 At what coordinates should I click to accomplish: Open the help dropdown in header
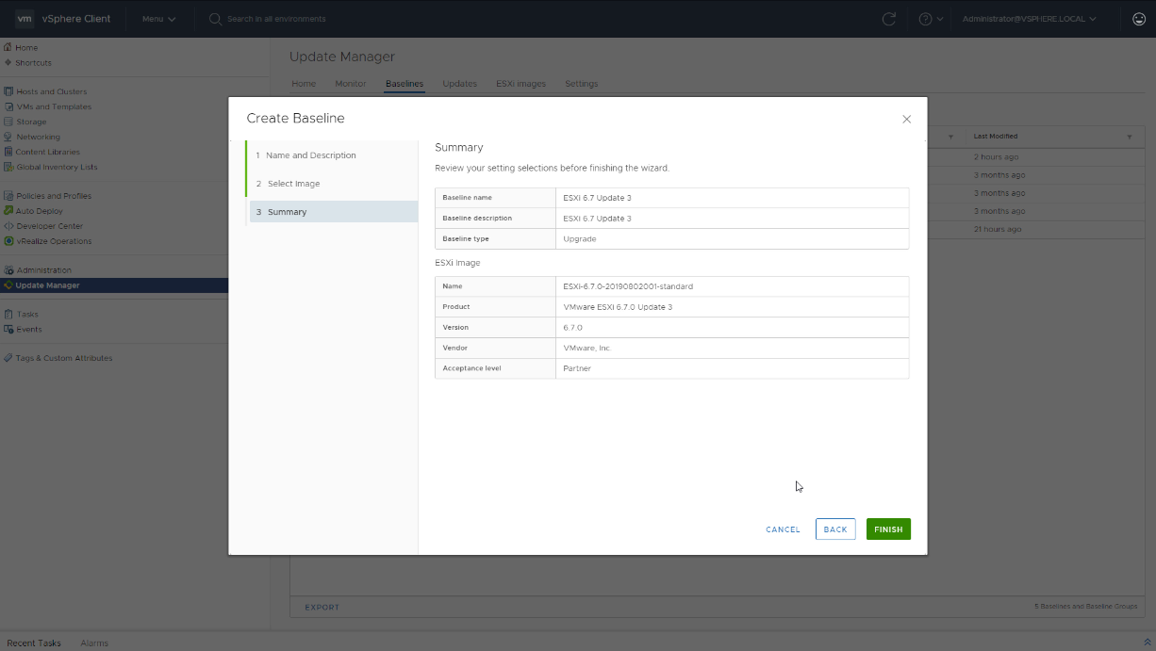point(931,19)
